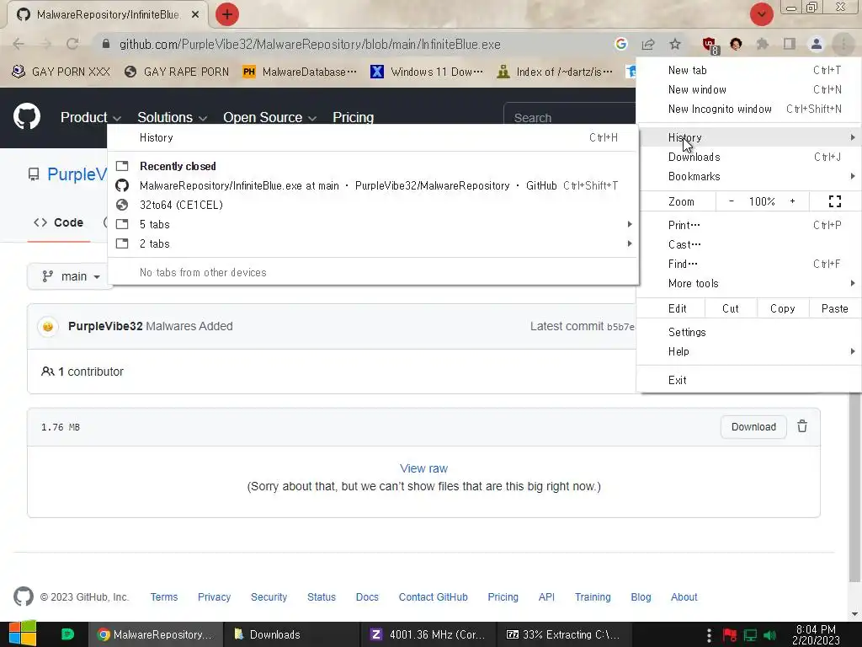Open the volume speaker tray icon
Viewport: 862px width, 647px height.
coord(770,635)
